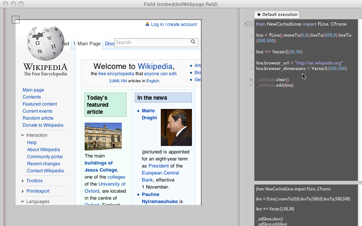Collapse the Languages sidebar section
The image size is (362, 226).
coord(23,202)
